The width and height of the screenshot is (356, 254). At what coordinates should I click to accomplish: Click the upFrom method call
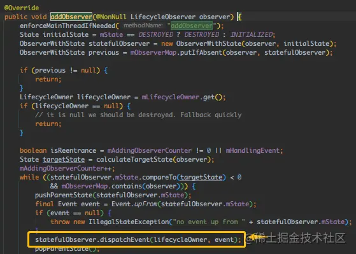pos(146,204)
